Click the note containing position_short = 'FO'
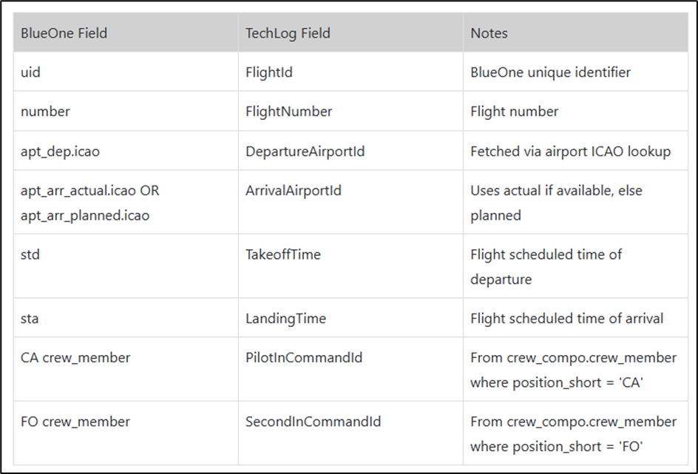Screen dimensions: 698x474 point(575,433)
